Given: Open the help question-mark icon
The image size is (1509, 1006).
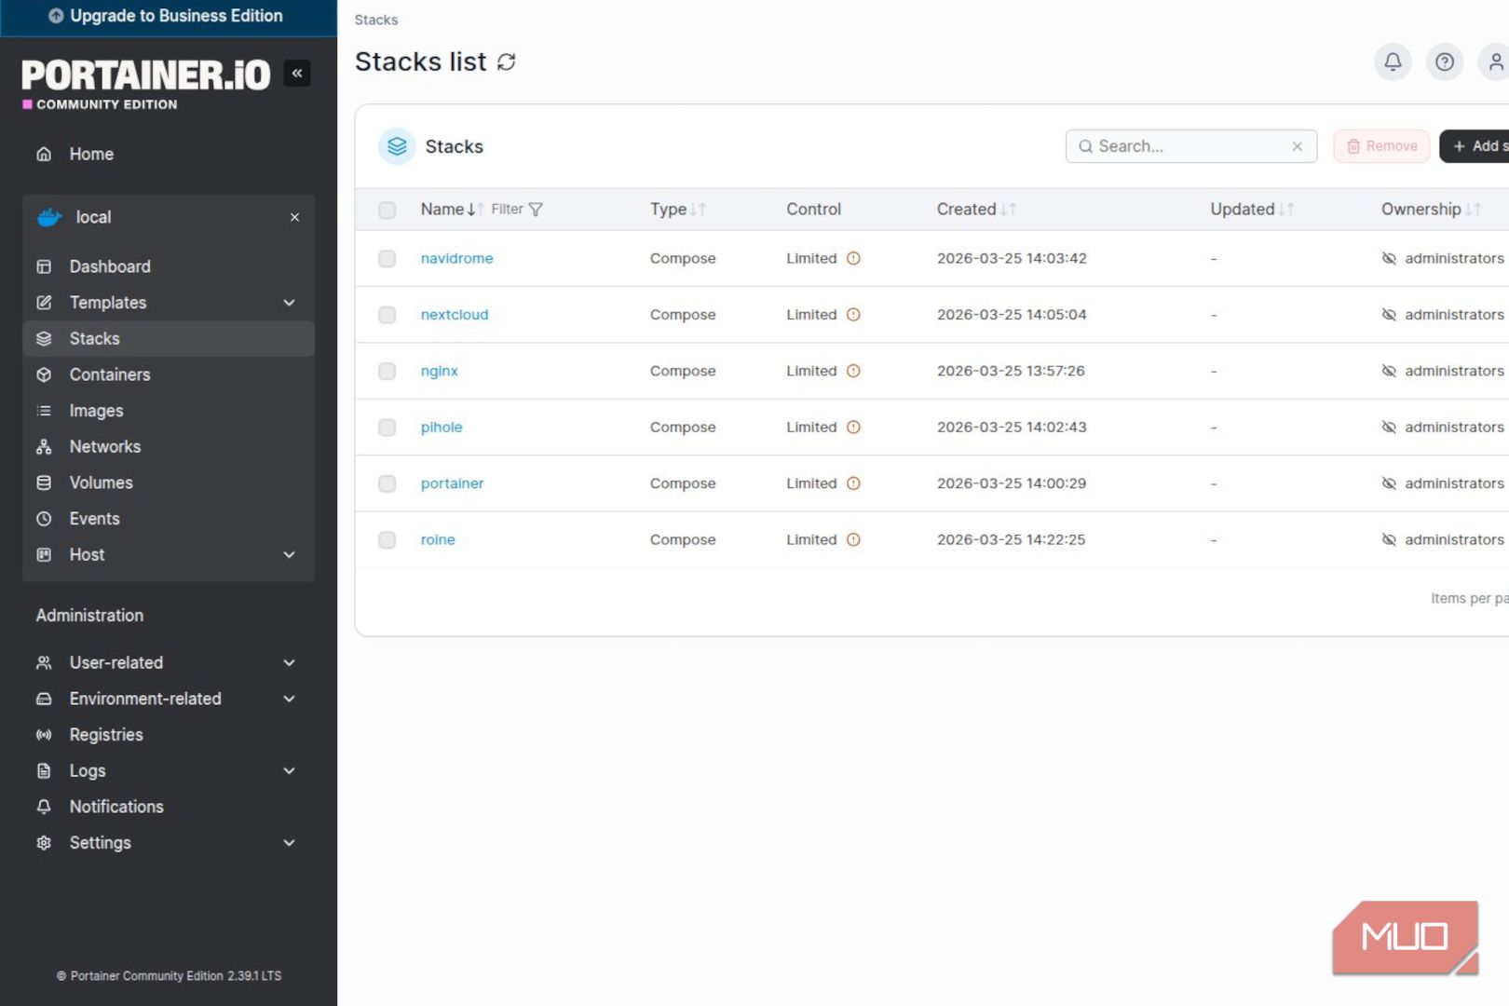Looking at the screenshot, I should point(1445,62).
